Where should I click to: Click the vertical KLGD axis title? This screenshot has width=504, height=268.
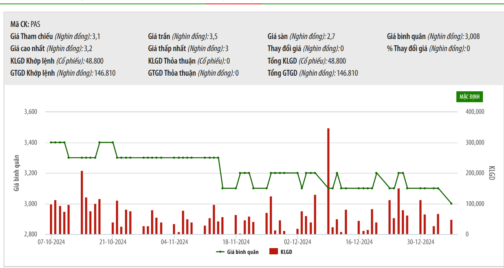tap(492, 173)
